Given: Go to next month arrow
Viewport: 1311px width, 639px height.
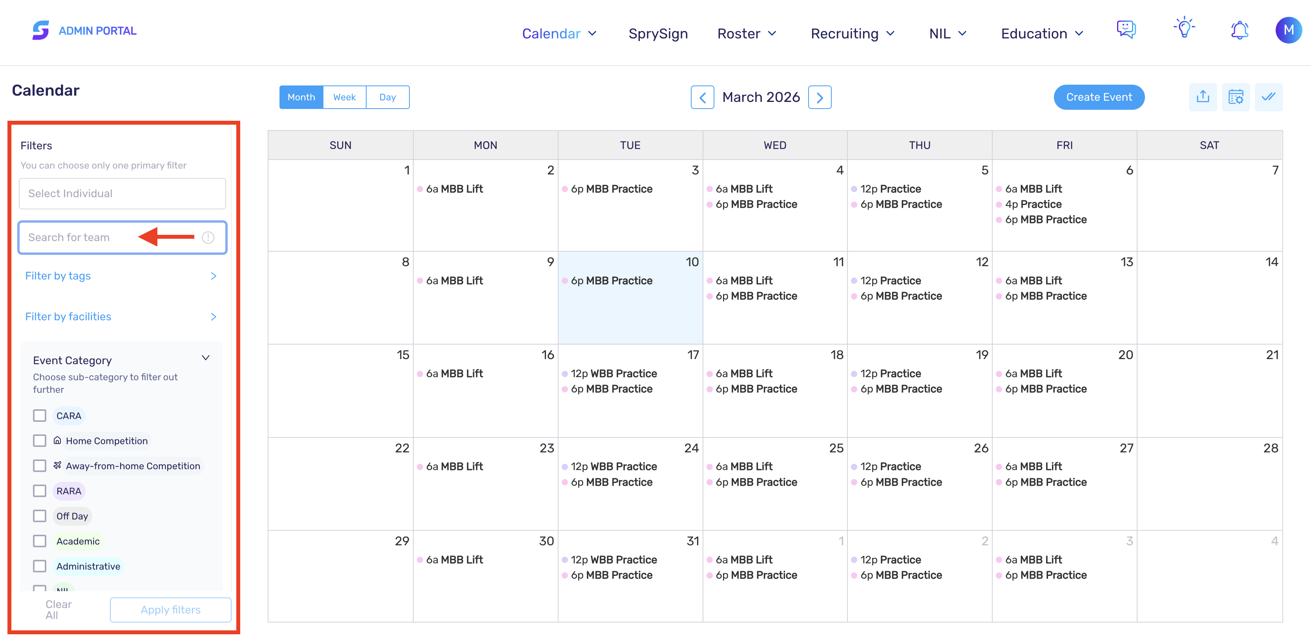Looking at the screenshot, I should [820, 97].
